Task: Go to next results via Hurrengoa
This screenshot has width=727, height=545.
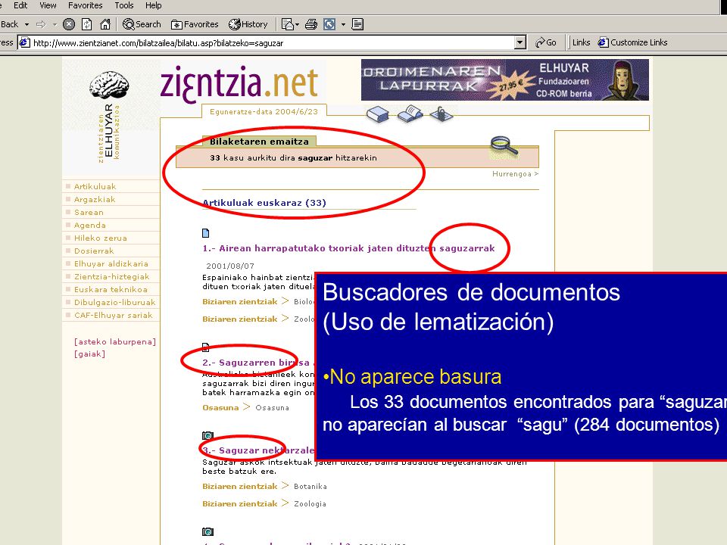Action: coord(515,174)
